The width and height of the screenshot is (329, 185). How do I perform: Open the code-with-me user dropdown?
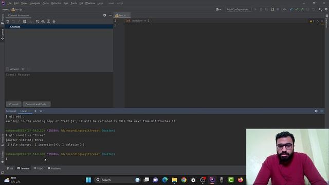[218, 9]
